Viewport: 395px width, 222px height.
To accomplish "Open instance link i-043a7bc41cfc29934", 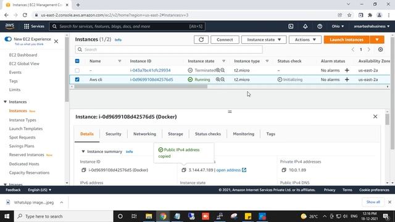I will pyautogui.click(x=150, y=70).
